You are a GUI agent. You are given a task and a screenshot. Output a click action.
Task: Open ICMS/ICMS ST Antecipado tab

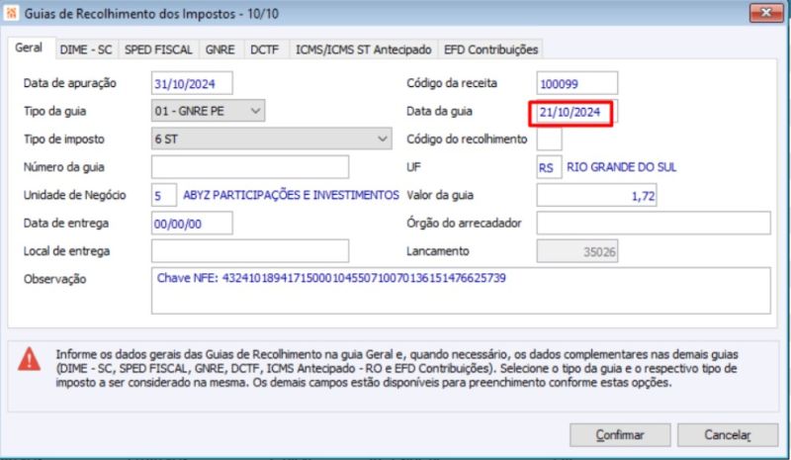(x=363, y=49)
